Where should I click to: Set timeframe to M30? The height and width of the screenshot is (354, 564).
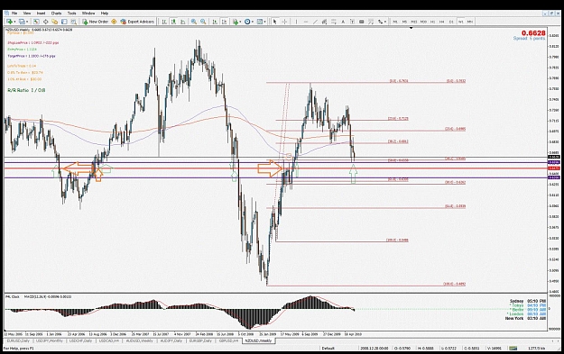(x=423, y=22)
